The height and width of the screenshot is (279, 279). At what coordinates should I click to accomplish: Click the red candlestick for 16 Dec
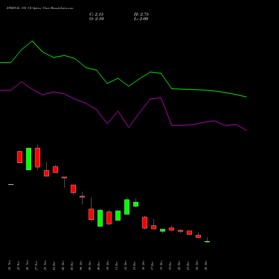pyautogui.click(x=145, y=223)
